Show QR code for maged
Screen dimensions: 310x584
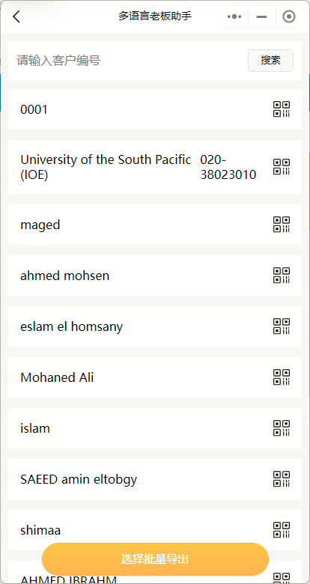(282, 225)
